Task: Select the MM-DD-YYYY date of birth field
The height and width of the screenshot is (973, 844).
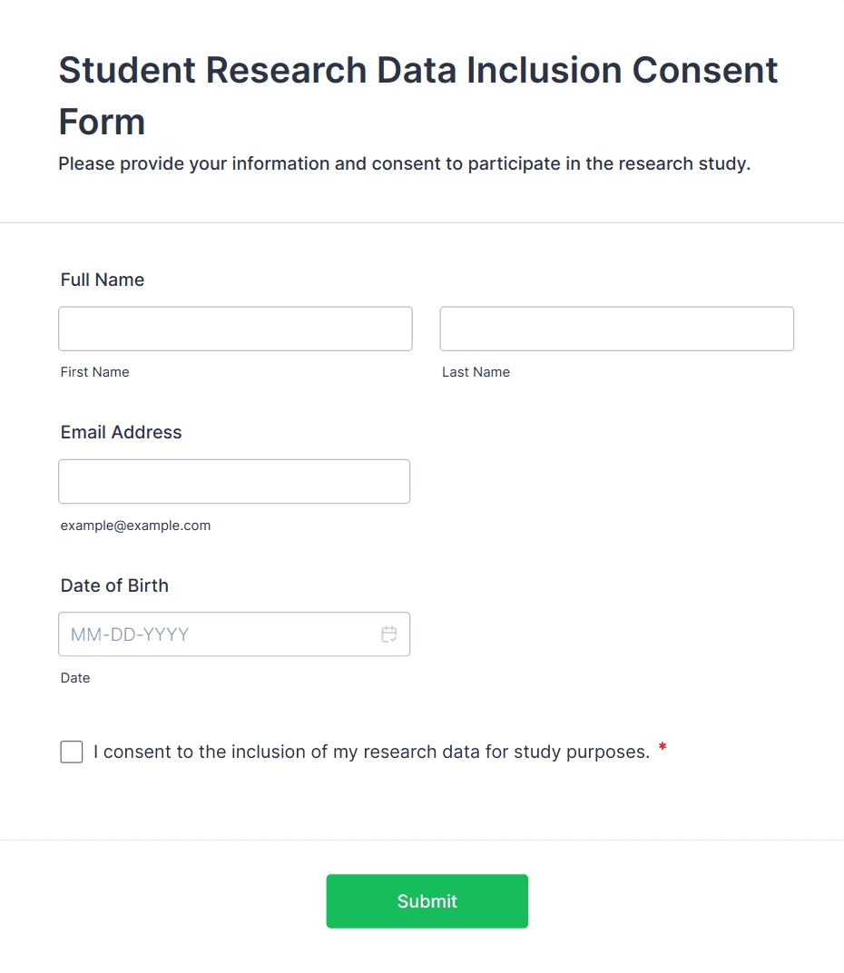Action: tap(218, 634)
